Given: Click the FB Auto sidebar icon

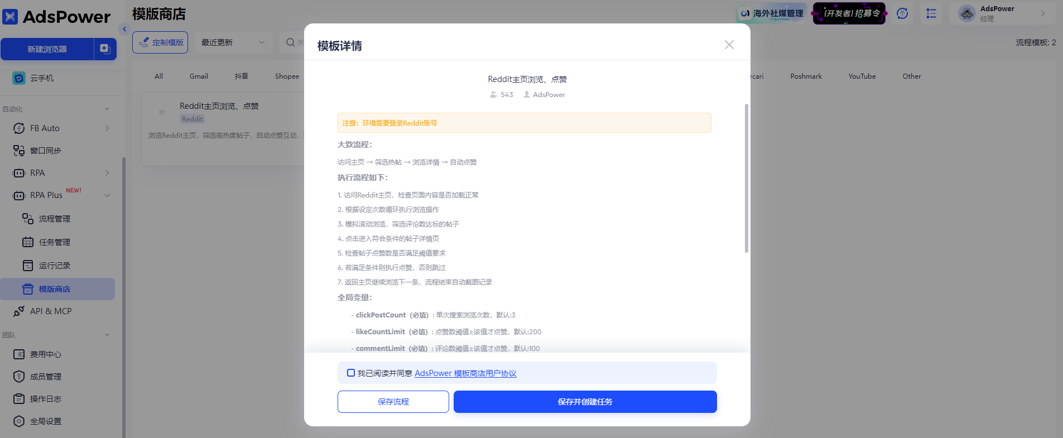Looking at the screenshot, I should (19, 128).
